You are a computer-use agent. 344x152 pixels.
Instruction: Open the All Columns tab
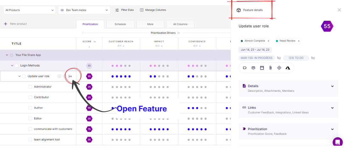click(180, 24)
